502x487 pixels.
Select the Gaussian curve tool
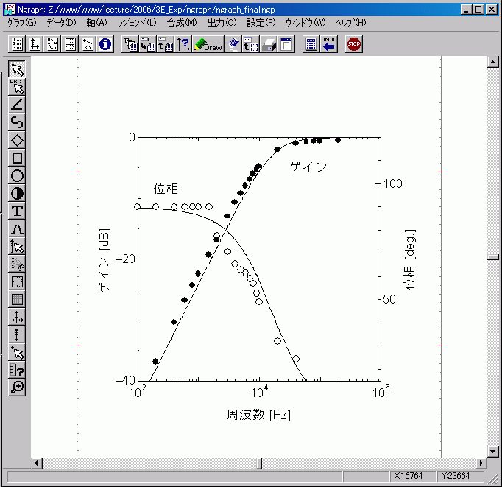[18, 229]
